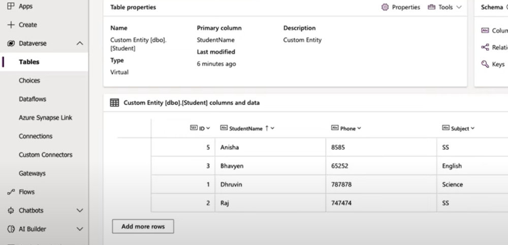508x245 pixels.
Task: Click the phone cell 747474
Action: tap(382, 203)
